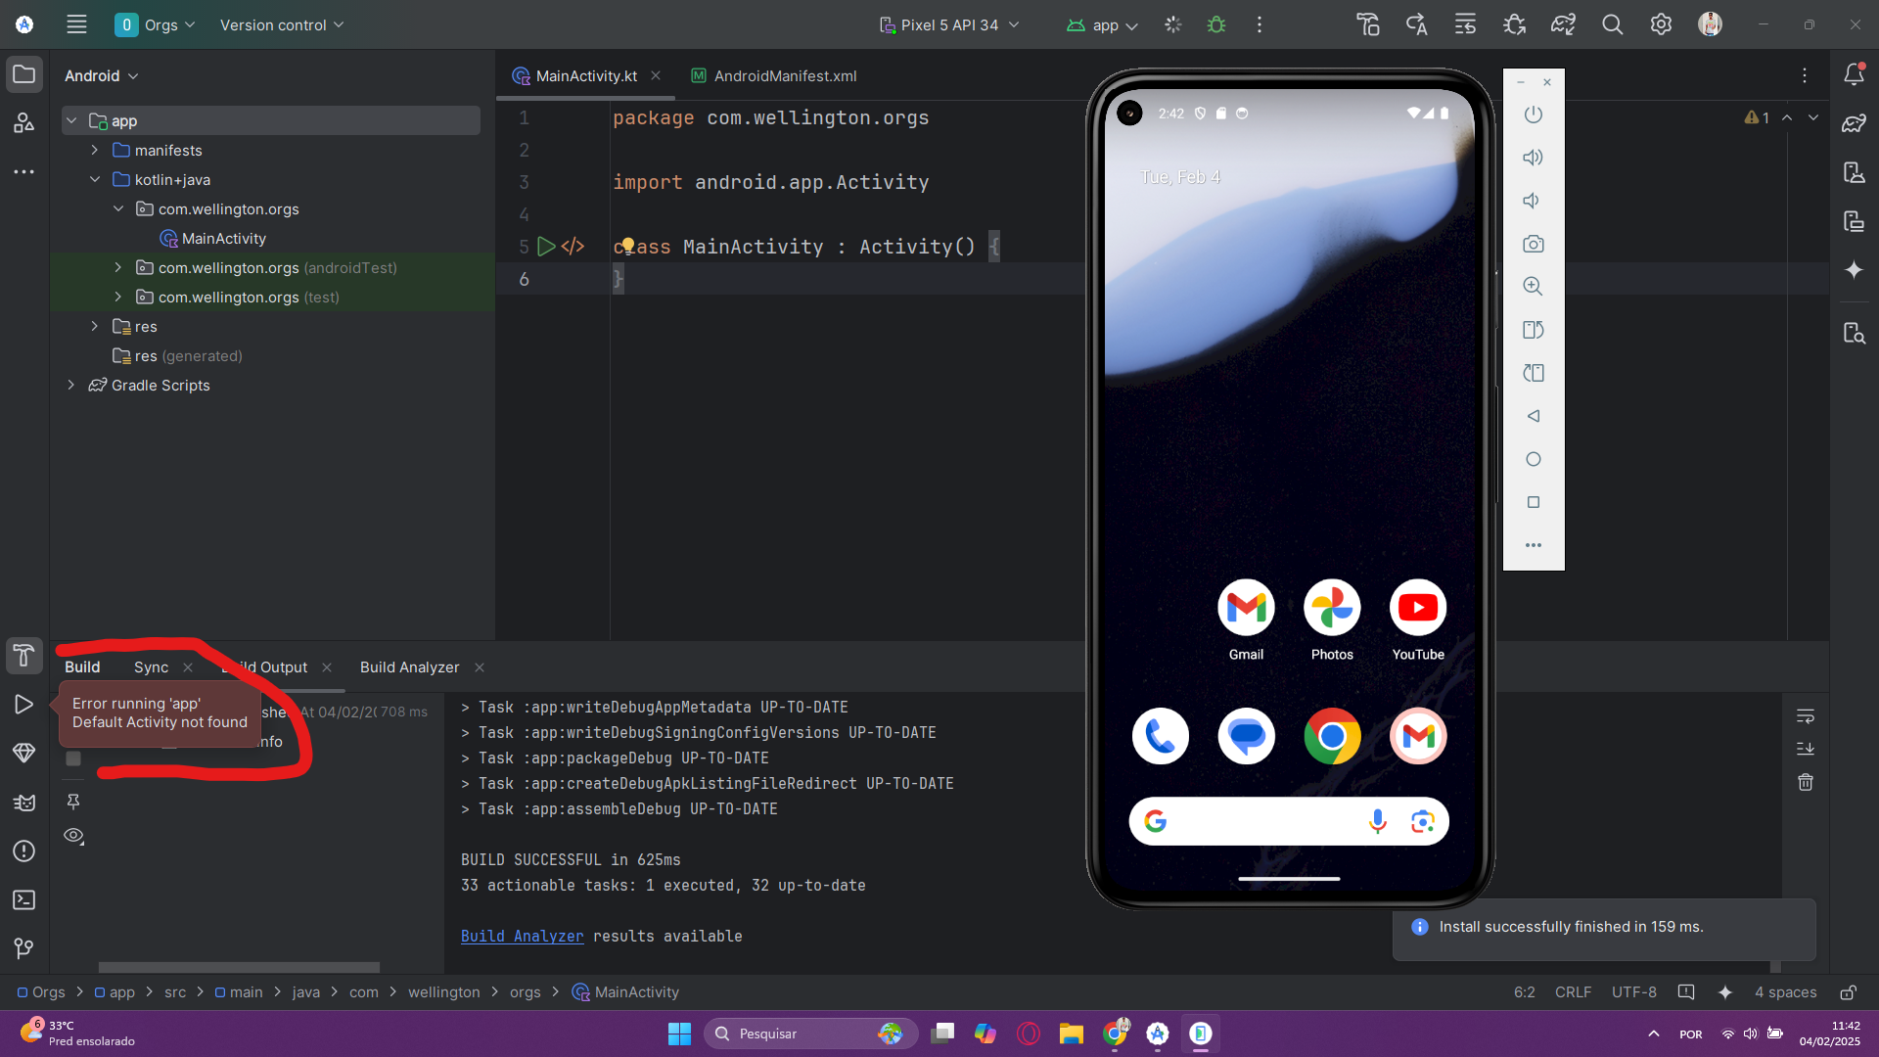Image resolution: width=1879 pixels, height=1057 pixels.
Task: Open the Terminal tool window
Action: point(24,900)
